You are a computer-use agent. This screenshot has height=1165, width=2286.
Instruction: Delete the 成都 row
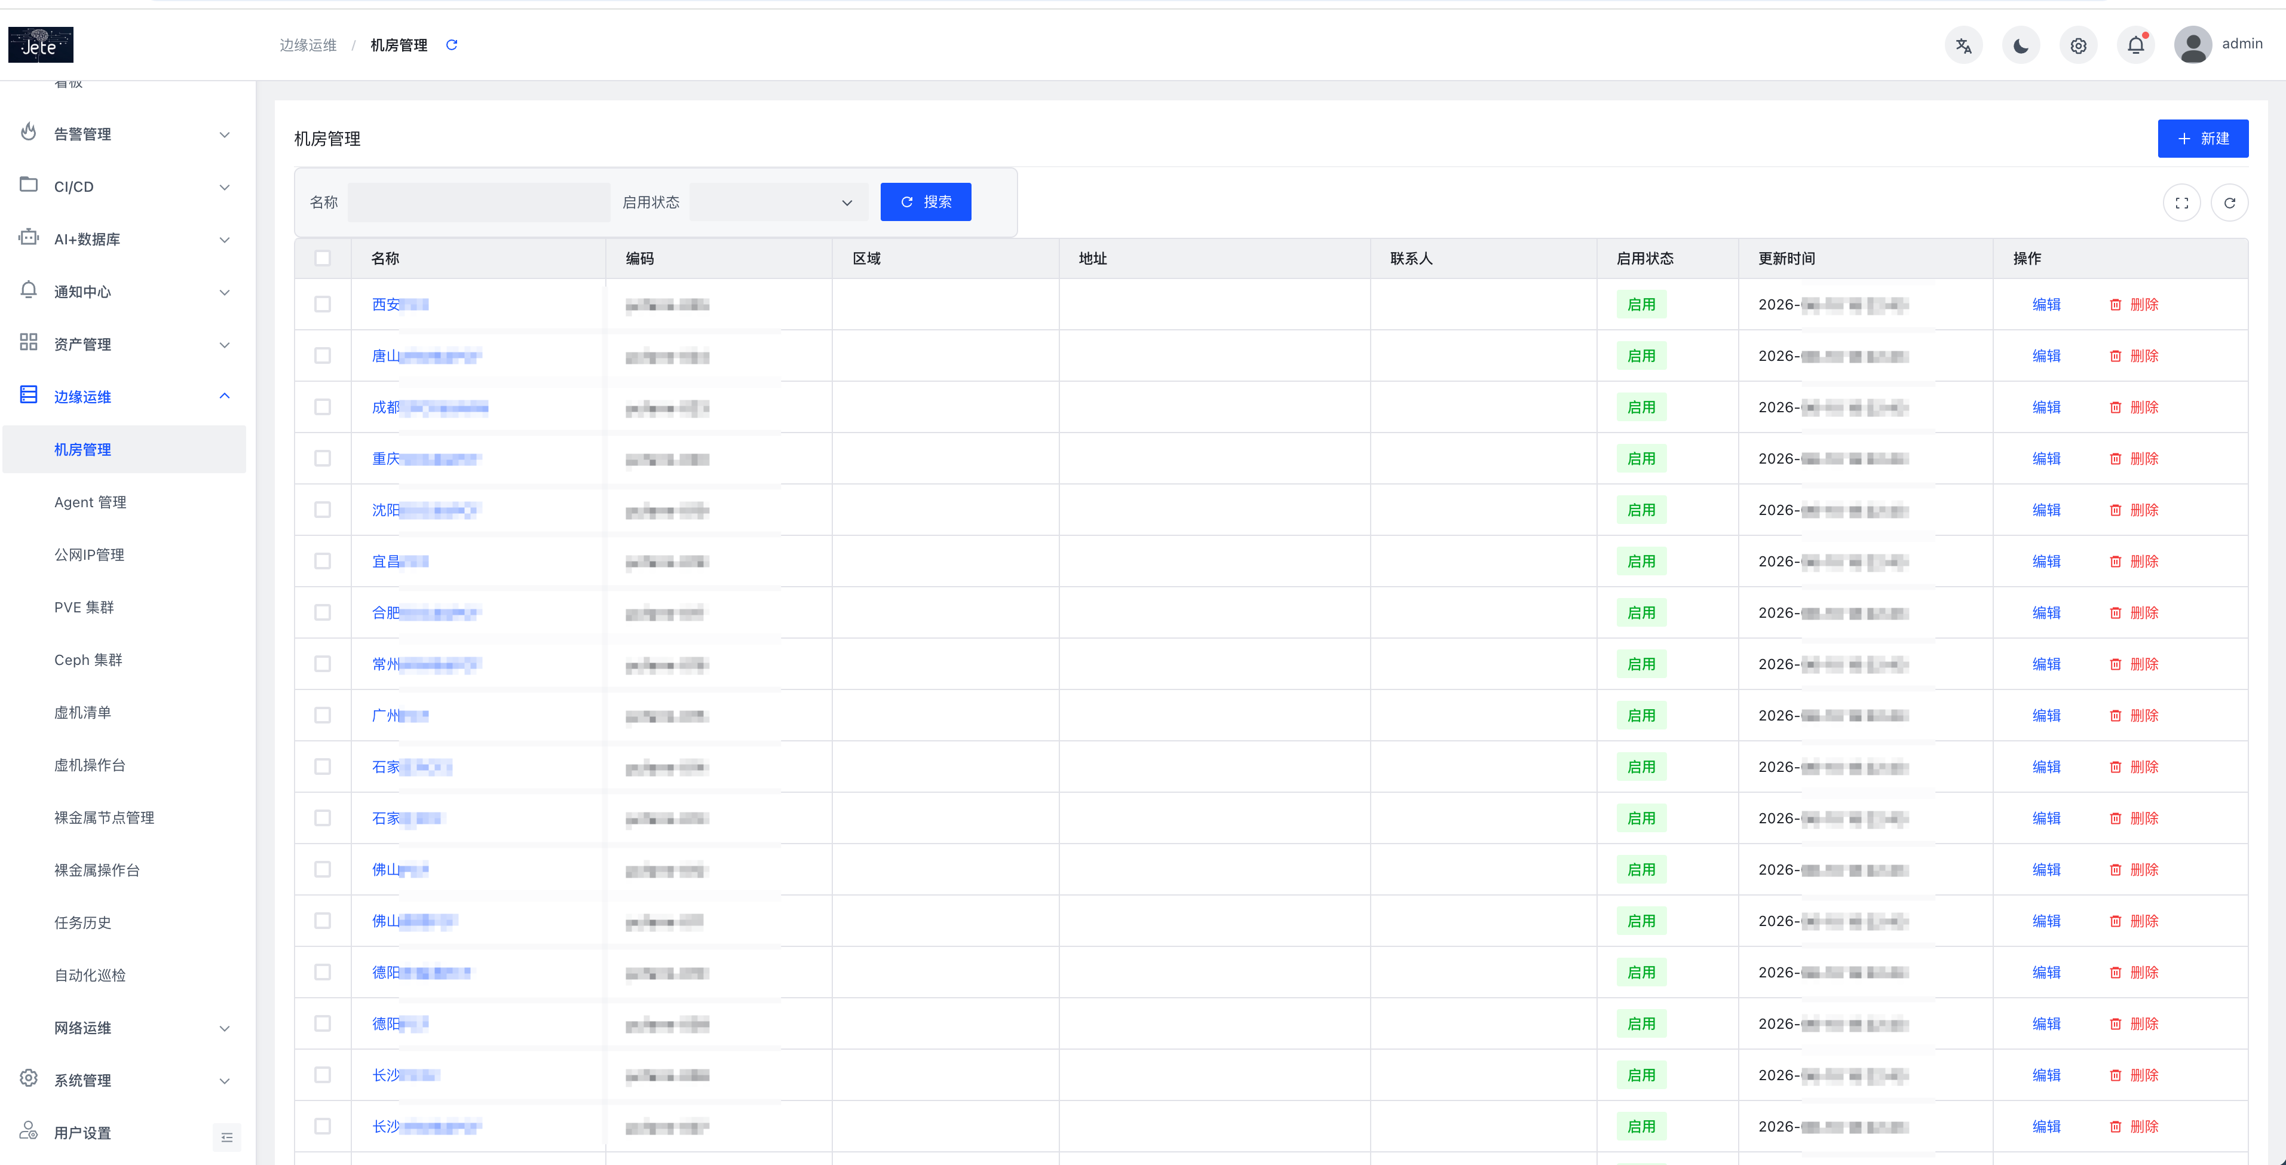pos(2134,407)
